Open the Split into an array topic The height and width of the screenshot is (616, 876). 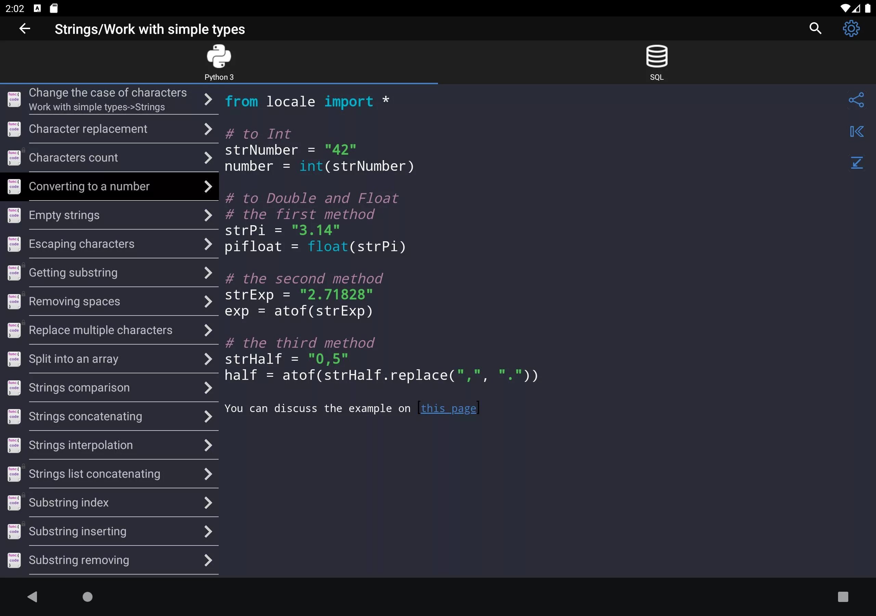pyautogui.click(x=109, y=359)
